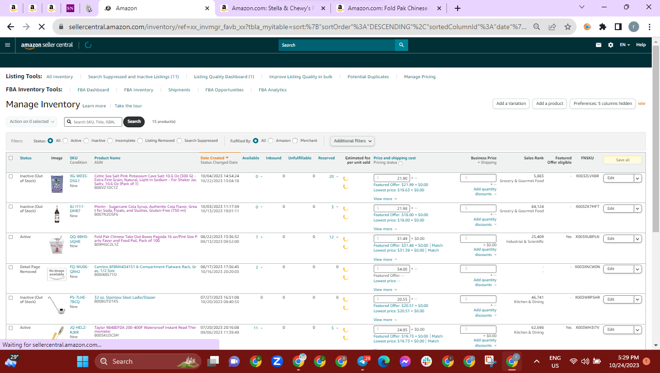Open the All Inventory listing tool
The width and height of the screenshot is (660, 373).
[x=60, y=77]
